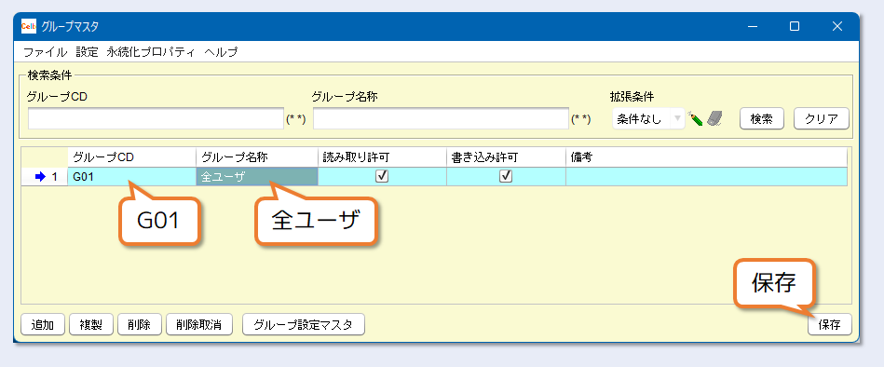Click the グループ名称 column header
Image resolution: width=884 pixels, height=367 pixels.
[257, 157]
